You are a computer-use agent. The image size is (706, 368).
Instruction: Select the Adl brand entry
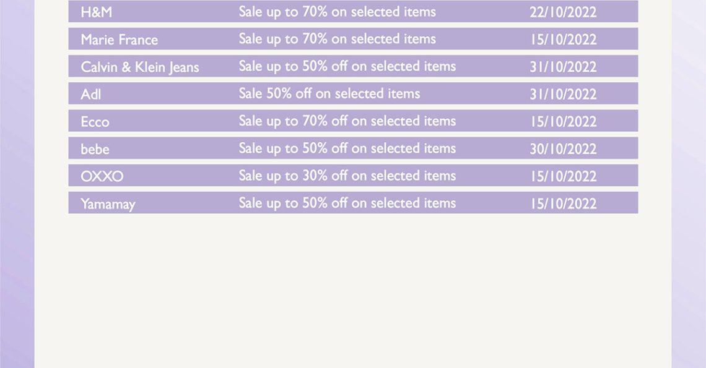coord(91,95)
